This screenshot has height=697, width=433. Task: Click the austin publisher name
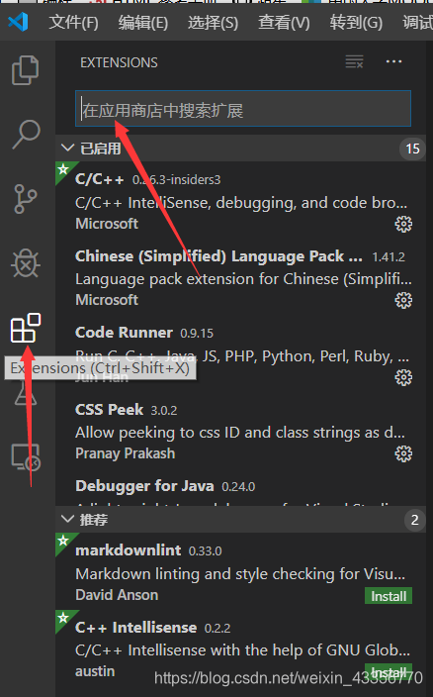[95, 671]
